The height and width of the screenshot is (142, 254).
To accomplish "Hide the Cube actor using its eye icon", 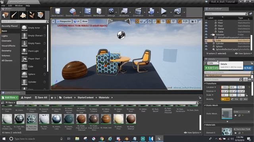I will [206, 41].
